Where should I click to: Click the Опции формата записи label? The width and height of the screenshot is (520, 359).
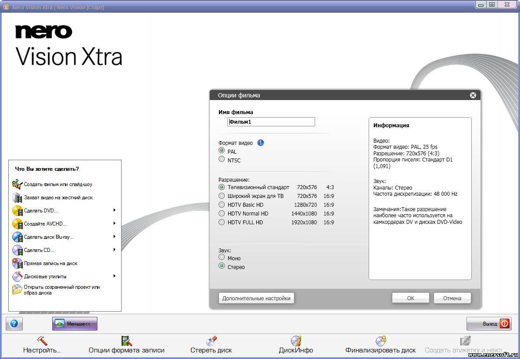pos(126,350)
